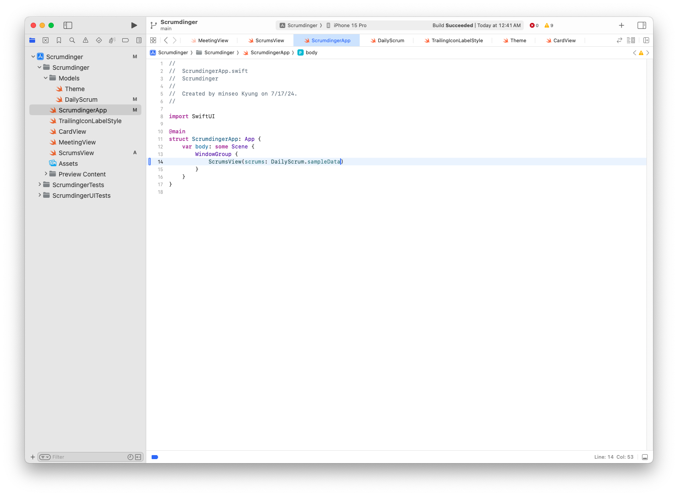This screenshot has height=496, width=678.
Task: Expand the ScrumdingerTests folder
Action: 39,185
